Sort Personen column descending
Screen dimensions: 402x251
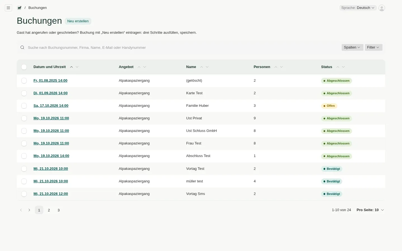pyautogui.click(x=281, y=67)
